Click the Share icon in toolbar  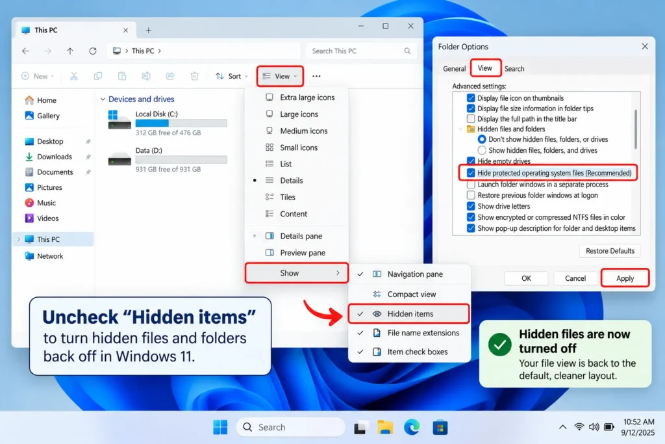[x=170, y=76]
